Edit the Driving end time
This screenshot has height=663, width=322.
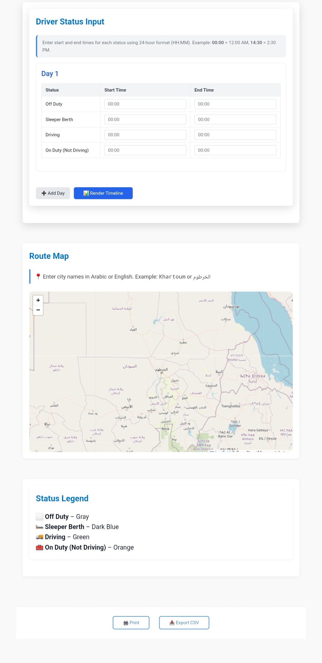pos(235,135)
